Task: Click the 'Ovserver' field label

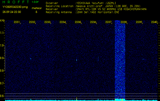Action: (52, 3)
